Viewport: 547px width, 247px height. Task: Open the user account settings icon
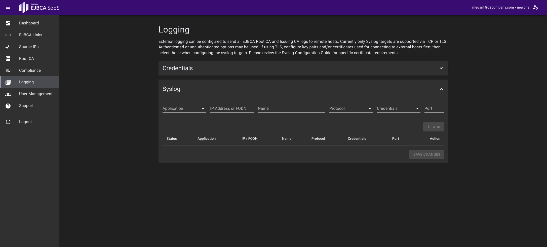pos(535,8)
